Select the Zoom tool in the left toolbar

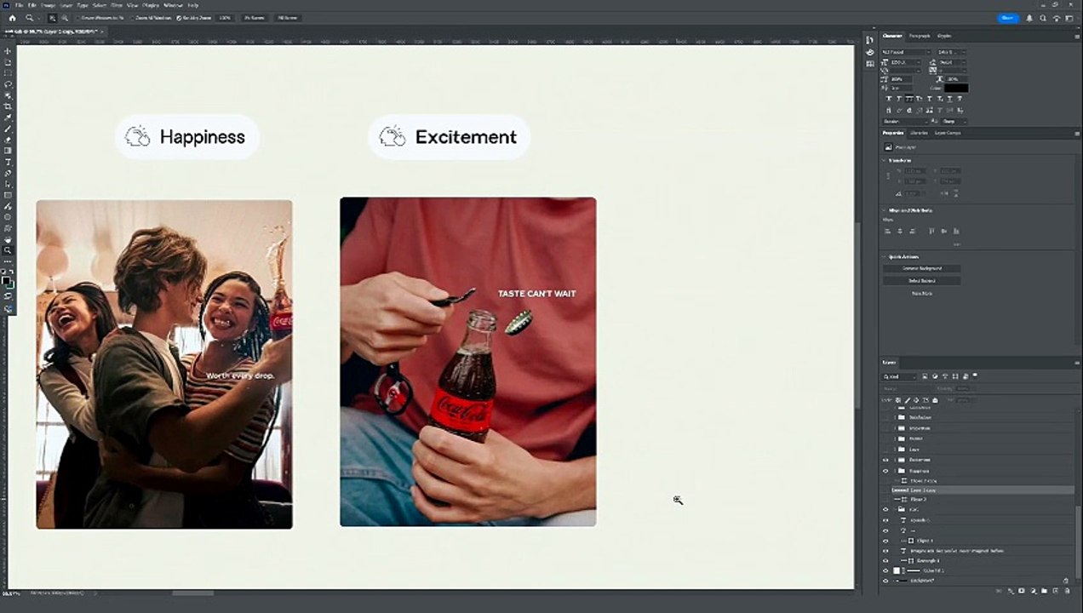click(9, 250)
